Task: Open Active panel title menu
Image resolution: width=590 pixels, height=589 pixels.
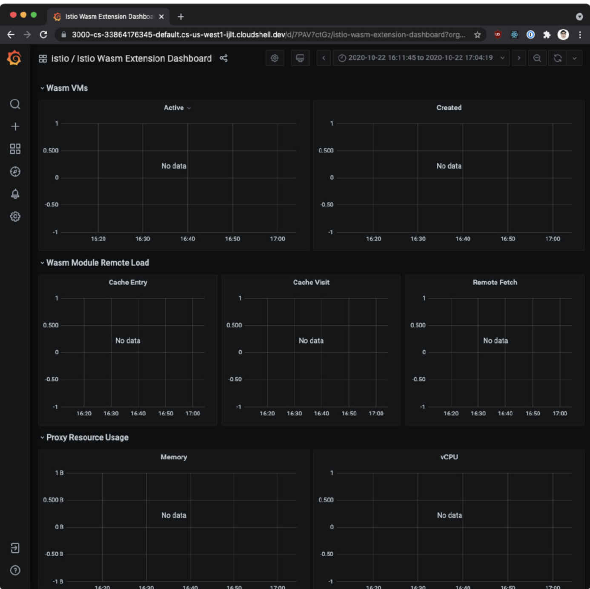Action: coord(178,108)
